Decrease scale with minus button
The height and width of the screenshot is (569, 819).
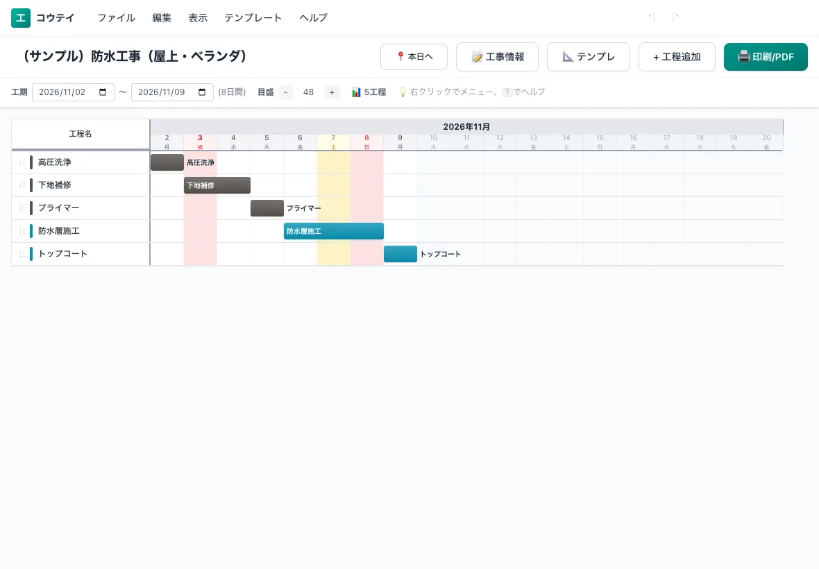[x=286, y=92]
